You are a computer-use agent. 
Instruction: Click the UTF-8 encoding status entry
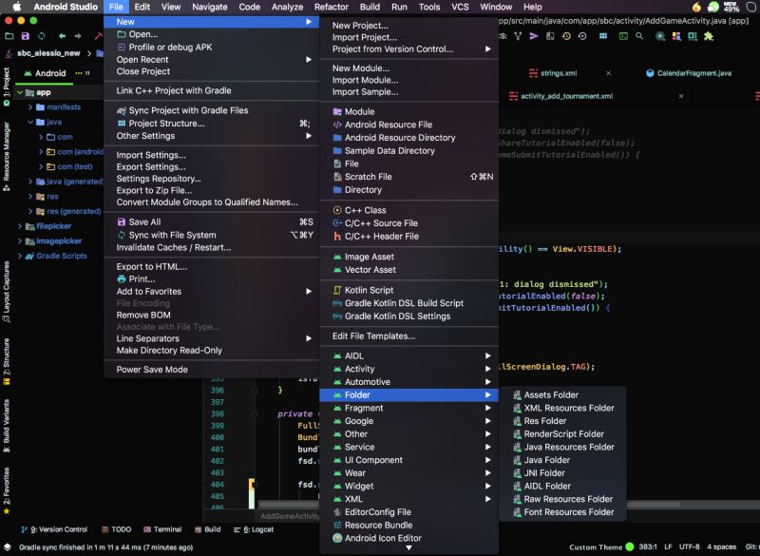(x=690, y=546)
